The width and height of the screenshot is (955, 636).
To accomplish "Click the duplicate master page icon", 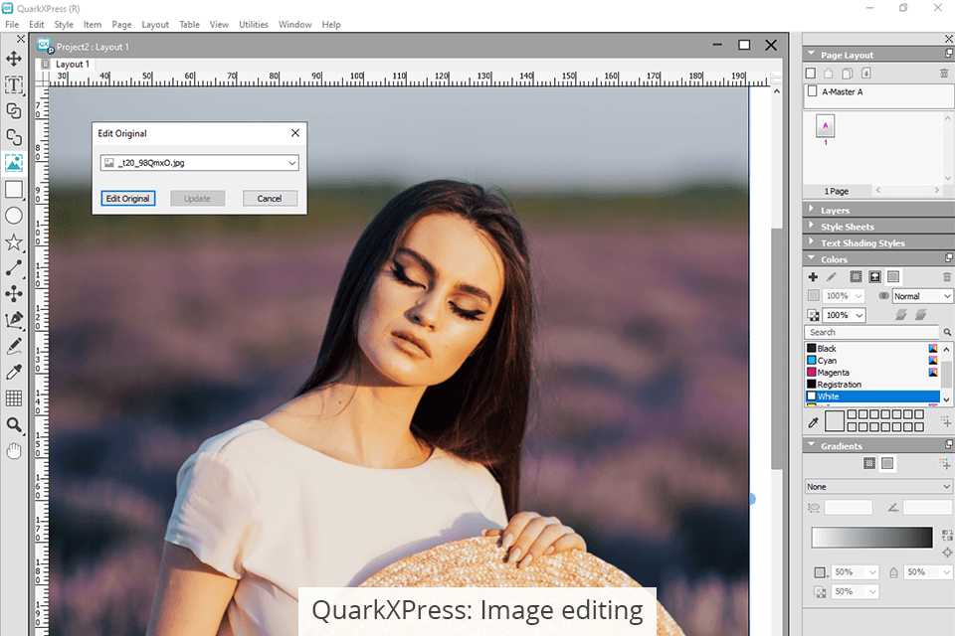I will tap(848, 73).
